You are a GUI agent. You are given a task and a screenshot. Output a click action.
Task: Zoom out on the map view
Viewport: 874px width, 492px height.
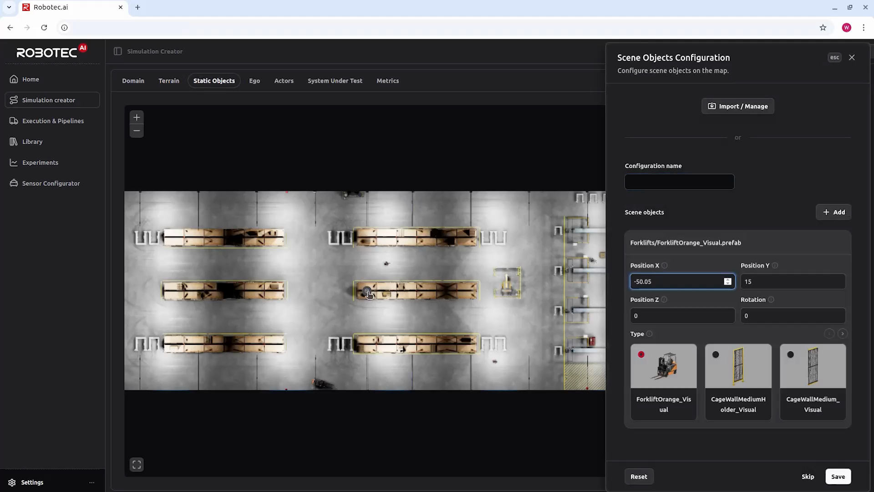pos(137,131)
